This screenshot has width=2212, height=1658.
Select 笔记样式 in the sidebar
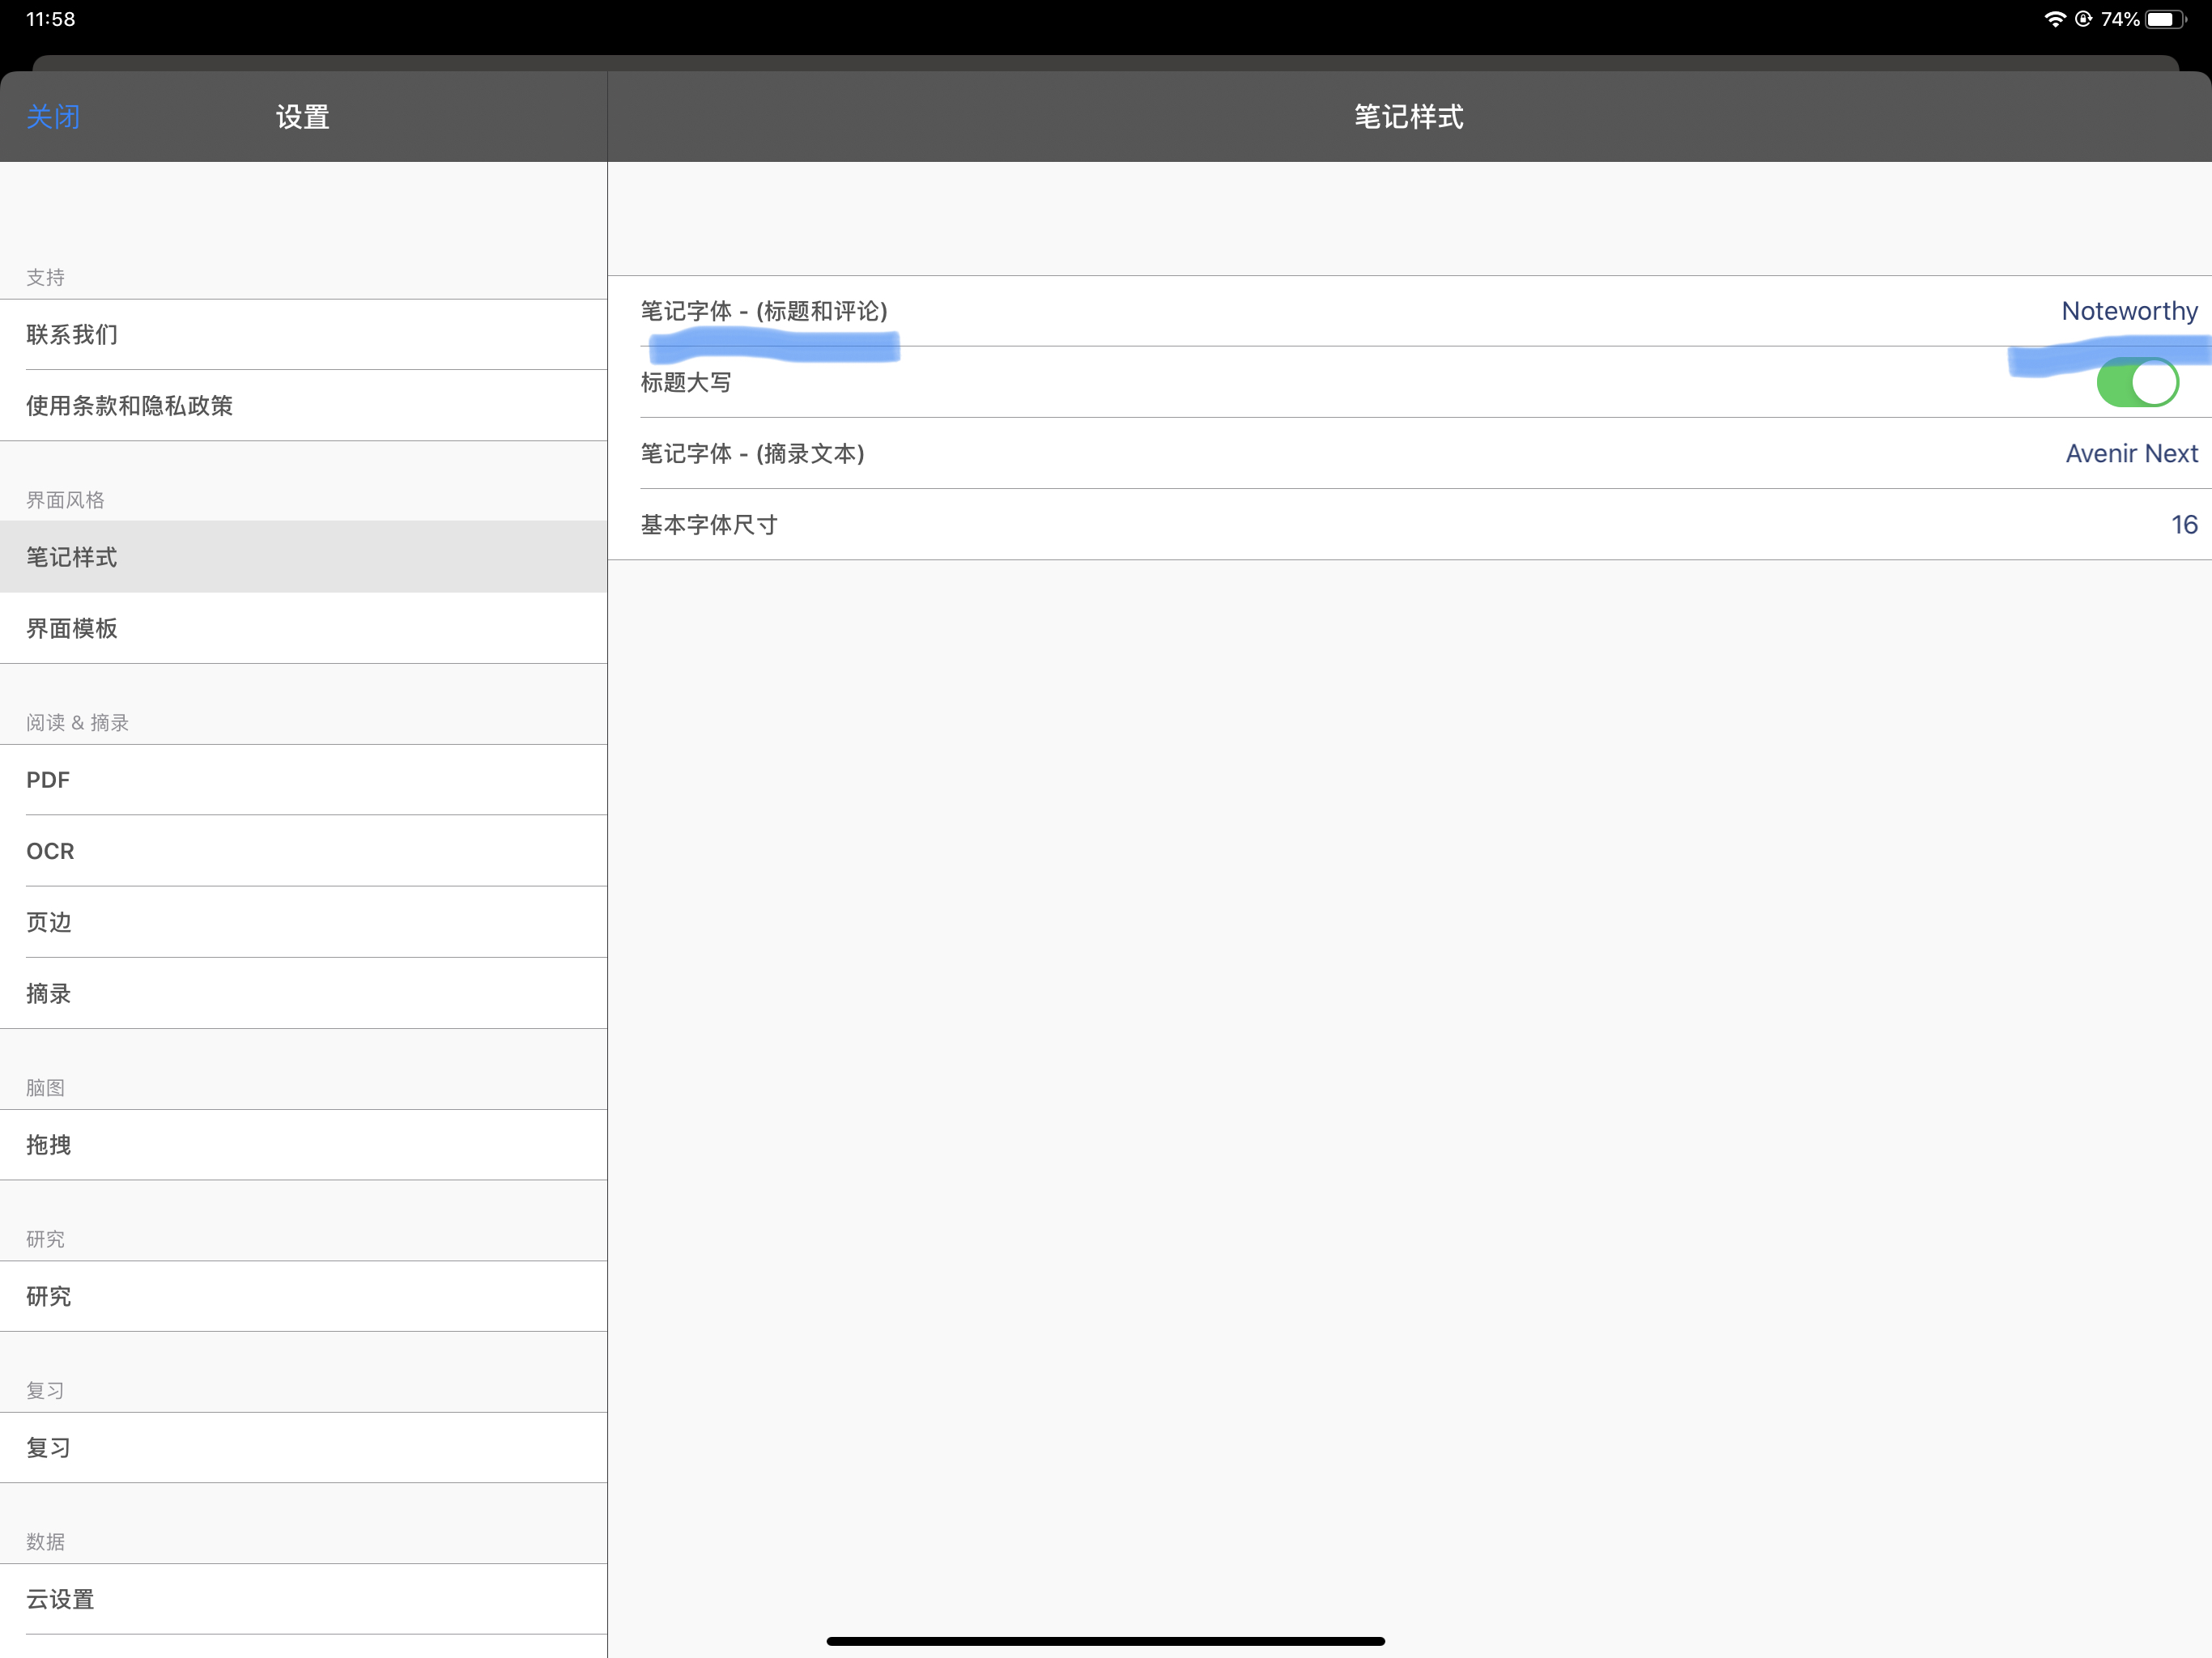[303, 557]
